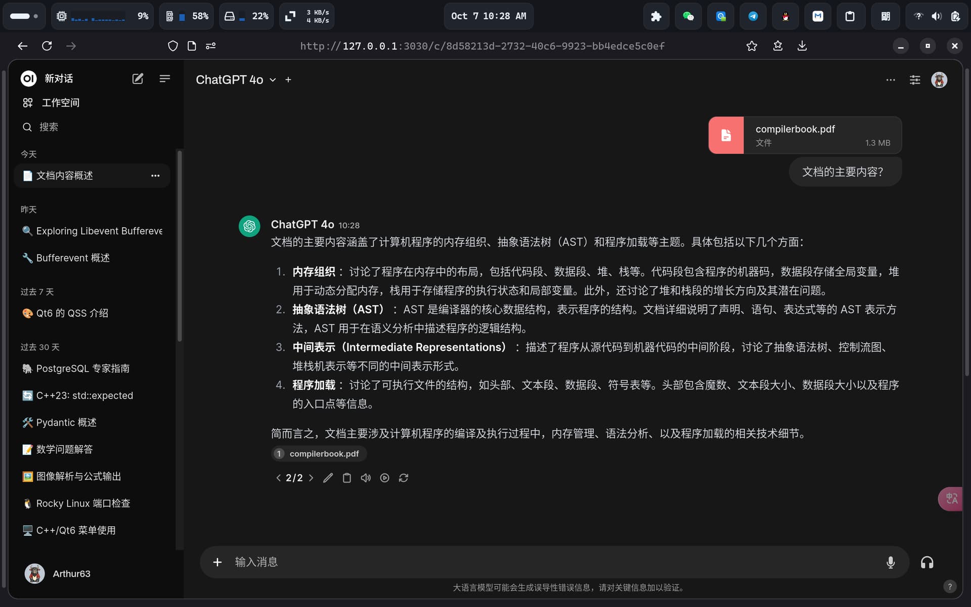Click the page info document icon
This screenshot has height=607, width=971.
[x=192, y=46]
